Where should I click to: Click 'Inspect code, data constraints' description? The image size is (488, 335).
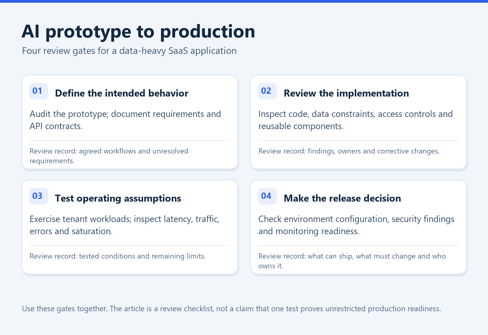click(356, 120)
